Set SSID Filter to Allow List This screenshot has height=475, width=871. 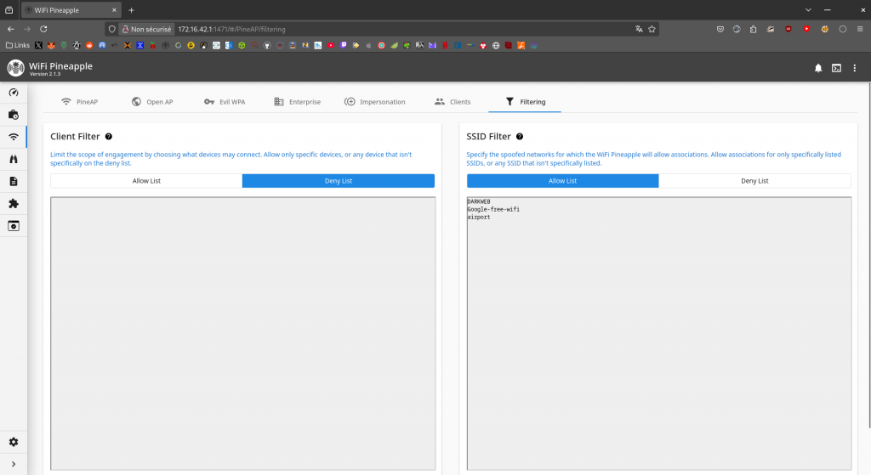(x=563, y=181)
